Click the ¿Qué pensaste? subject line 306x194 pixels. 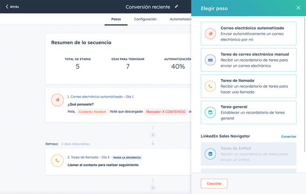click(80, 105)
